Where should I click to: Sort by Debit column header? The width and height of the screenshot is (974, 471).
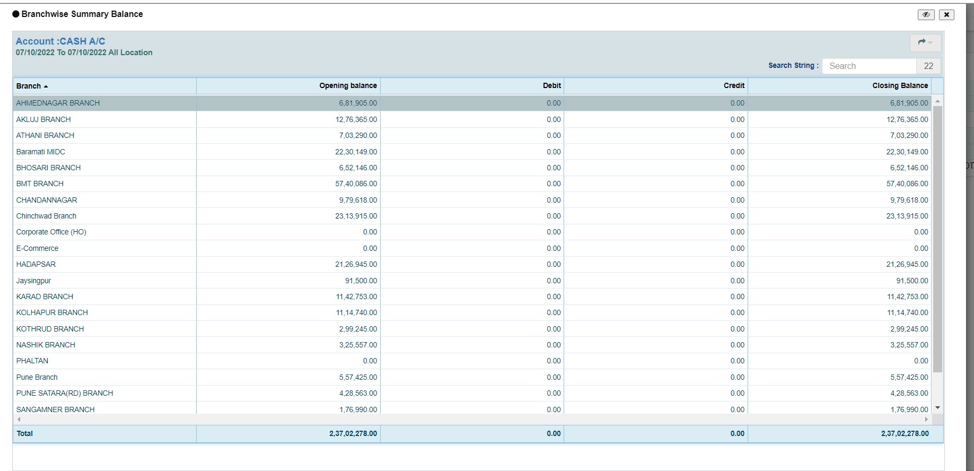coord(472,86)
